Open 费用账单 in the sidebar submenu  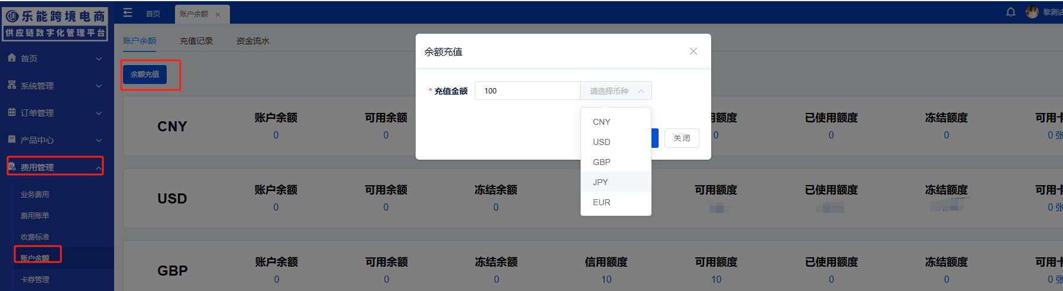click(35, 216)
